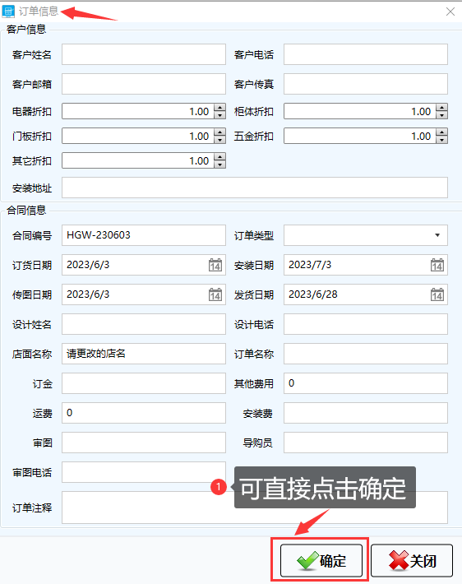
Task: Close the 订单信息 dialog window
Action: 450,12
